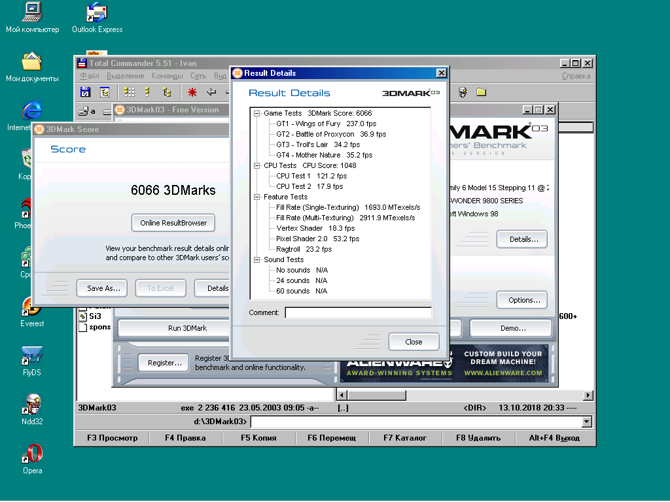Open the Файл menu
Screen dimensions: 670x502
point(89,76)
